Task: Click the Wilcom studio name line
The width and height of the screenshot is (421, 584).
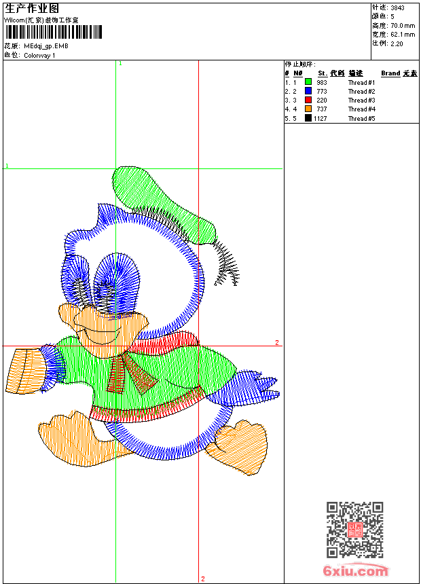Action: coord(41,20)
